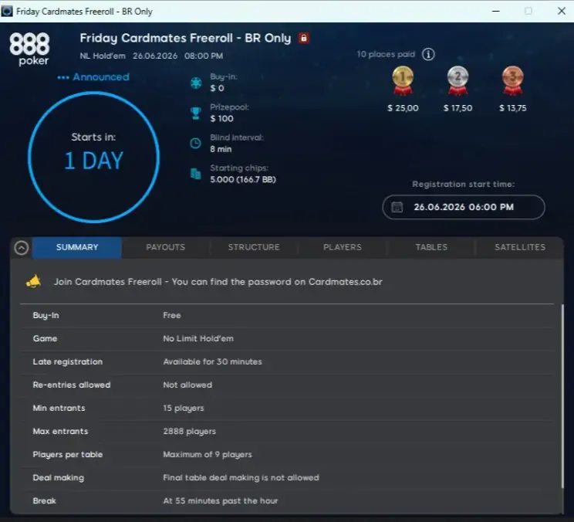Click the $ 25,00 first prize amount
Image resolution: width=574 pixels, height=522 pixels.
(x=403, y=108)
